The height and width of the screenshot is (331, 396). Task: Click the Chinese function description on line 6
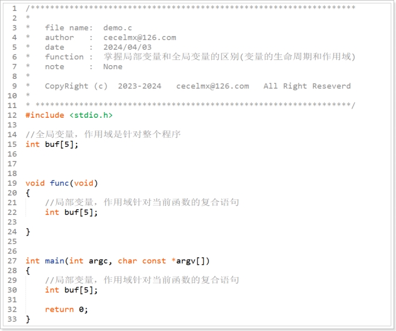tap(229, 57)
